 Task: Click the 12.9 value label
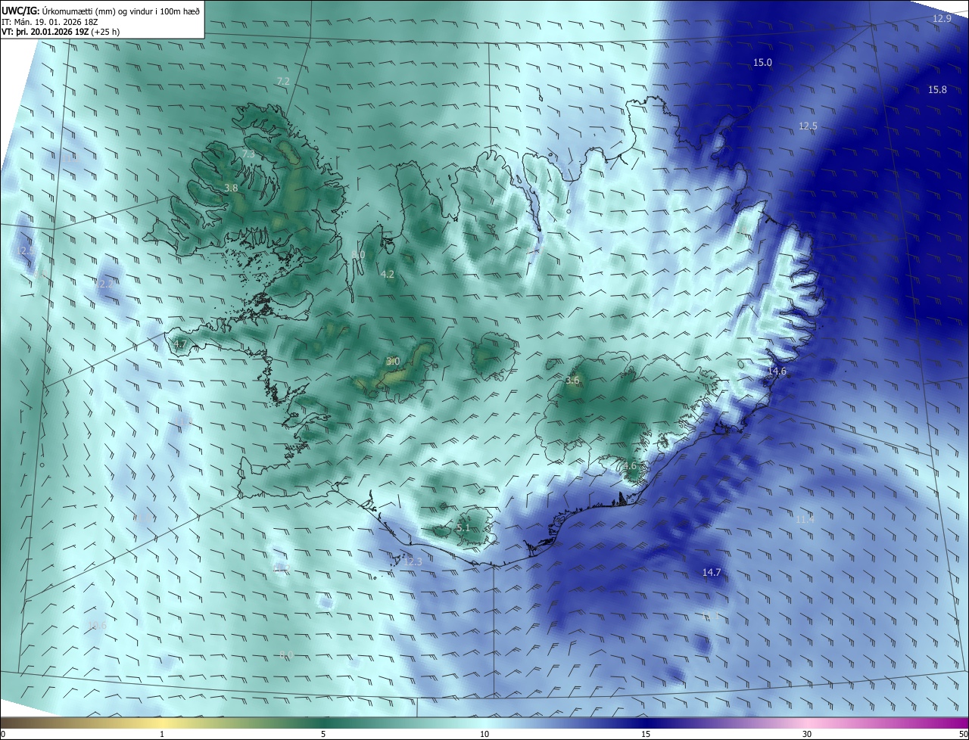tap(942, 18)
